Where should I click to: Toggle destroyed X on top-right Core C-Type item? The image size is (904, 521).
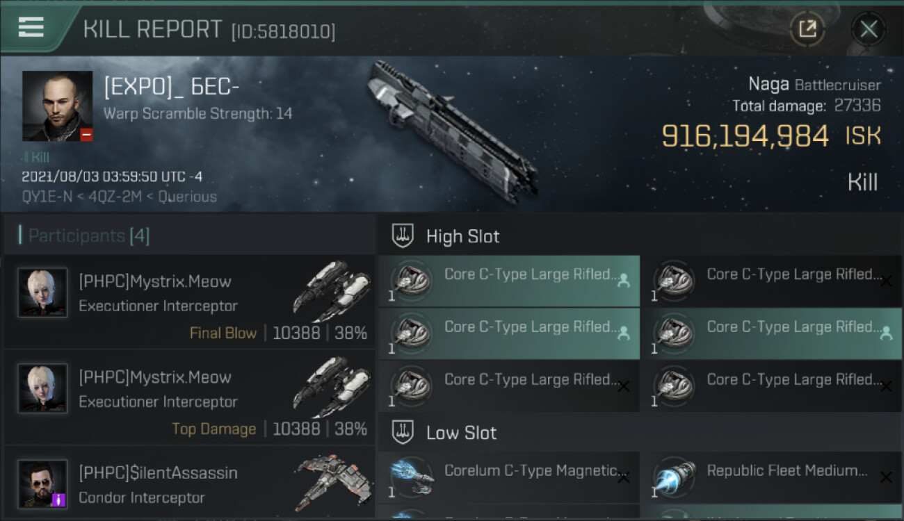[x=886, y=281]
